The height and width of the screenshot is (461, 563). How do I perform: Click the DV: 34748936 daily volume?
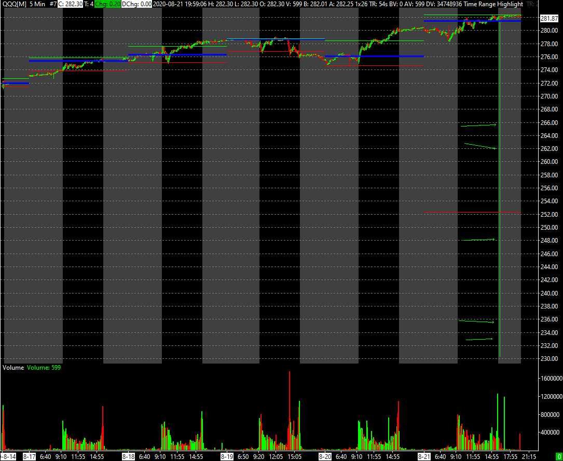click(444, 4)
